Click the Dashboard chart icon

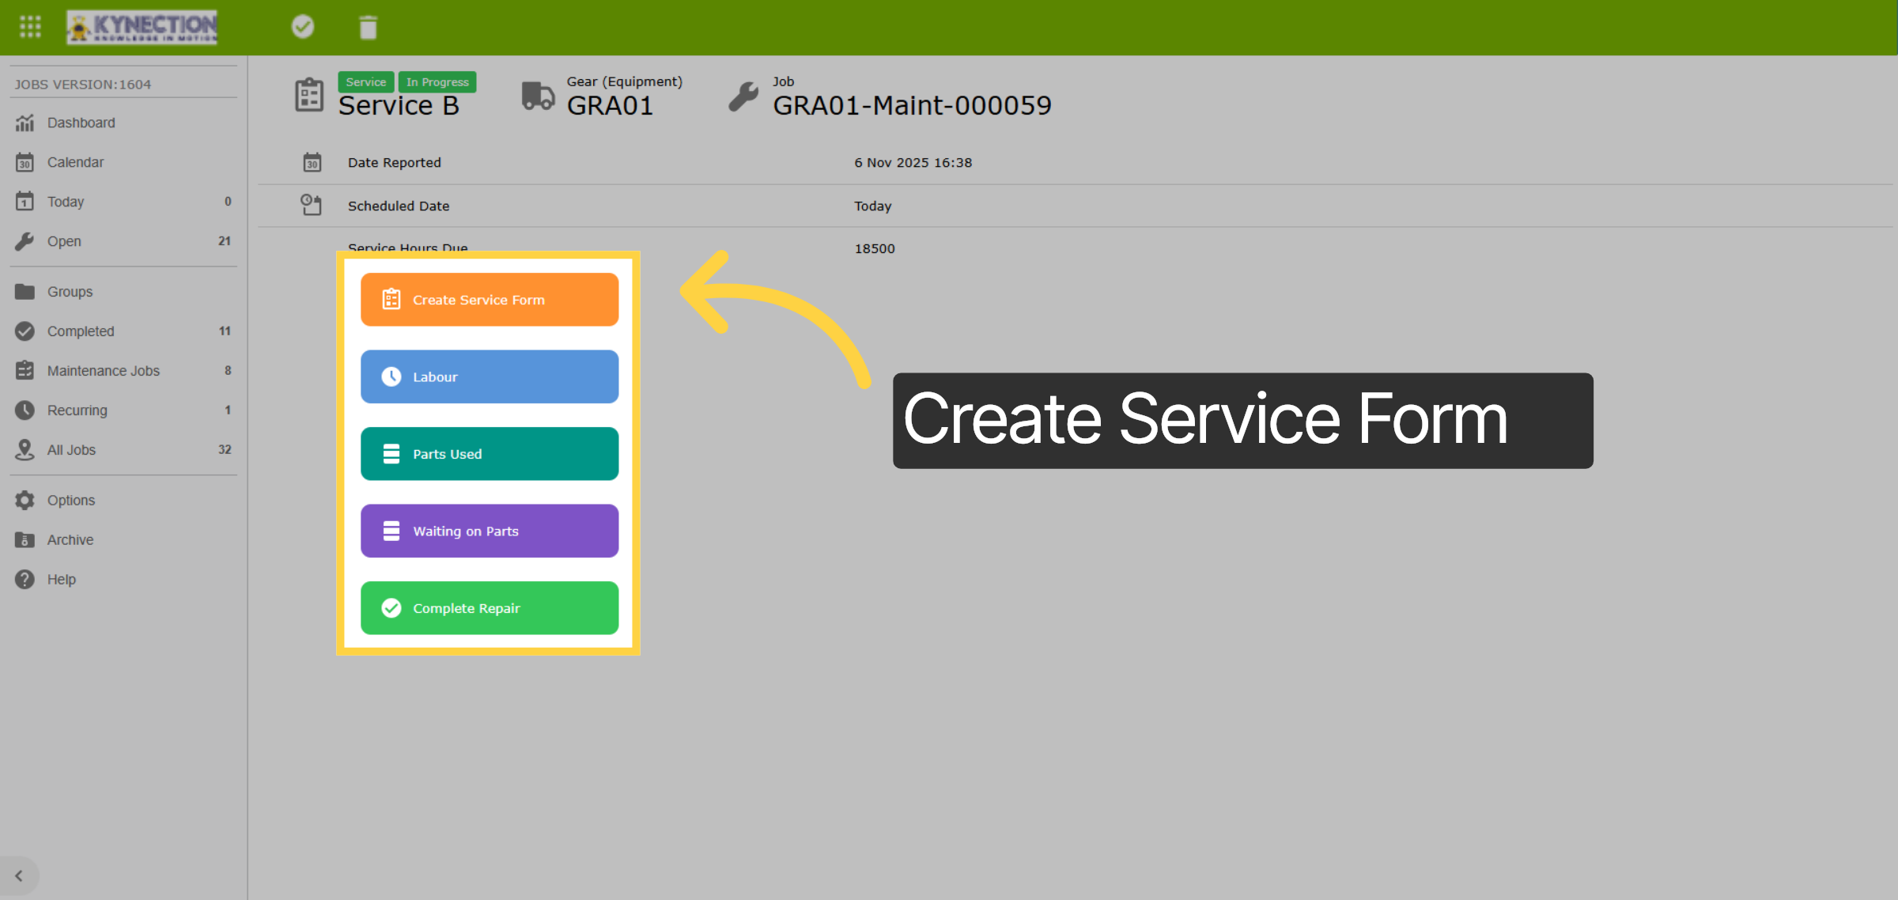(x=25, y=123)
